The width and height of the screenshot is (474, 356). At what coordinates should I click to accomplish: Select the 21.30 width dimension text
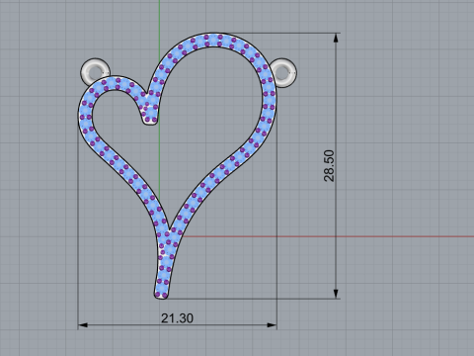pos(177,318)
